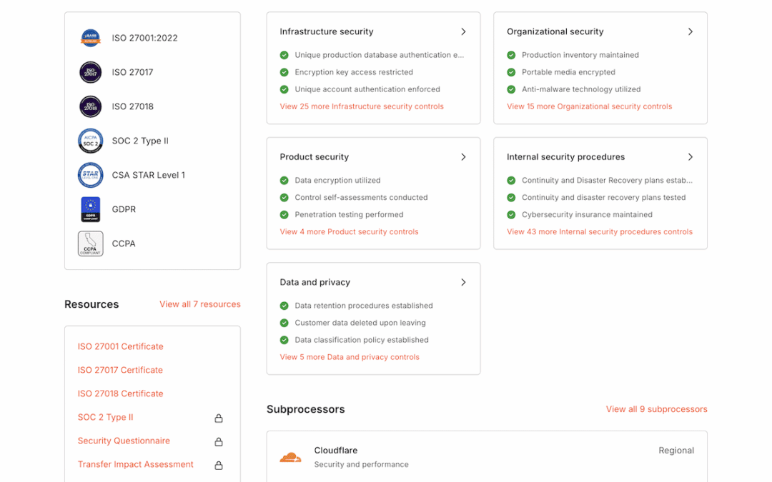Expand the Infrastructure security section chevron
The height and width of the screenshot is (482, 772).
[463, 31]
